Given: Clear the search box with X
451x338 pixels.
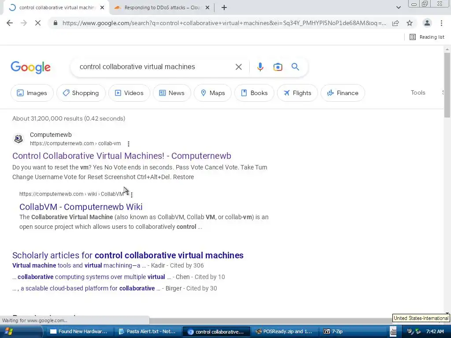Looking at the screenshot, I should (x=238, y=67).
